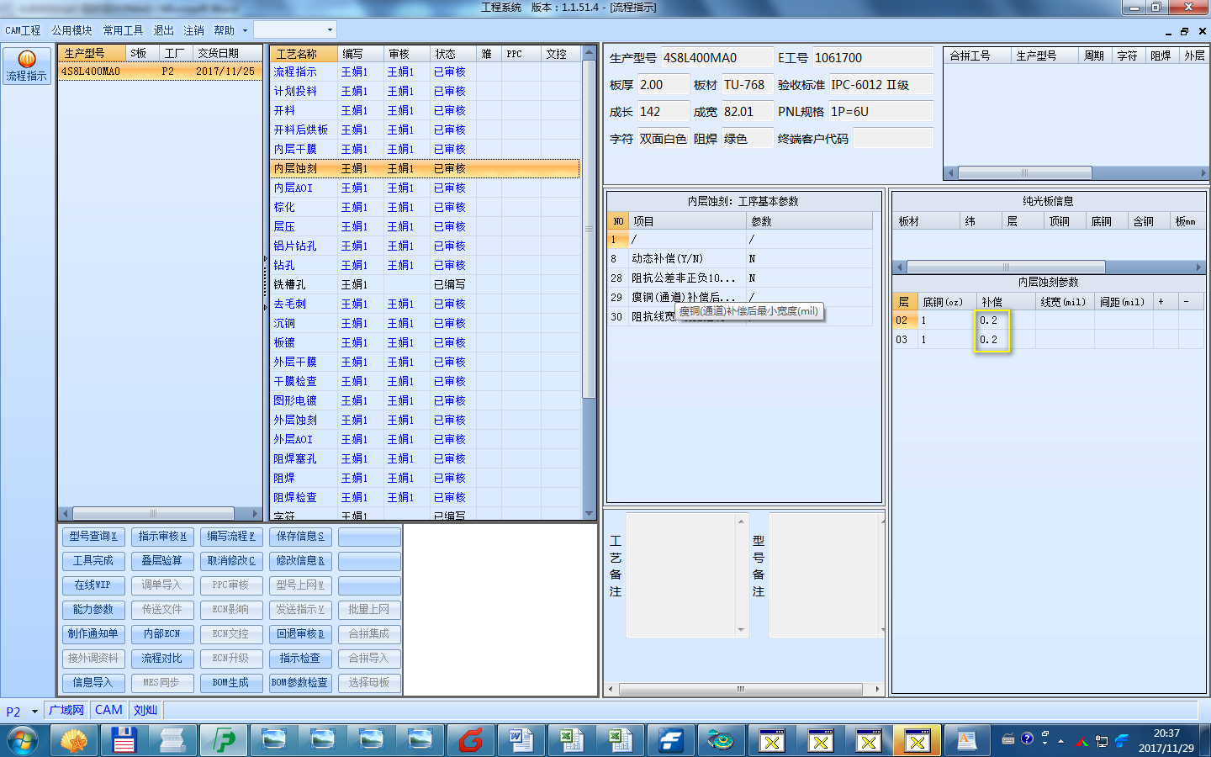The image size is (1211, 757).
Task: Click the 流程对比 button
Action: tap(162, 658)
